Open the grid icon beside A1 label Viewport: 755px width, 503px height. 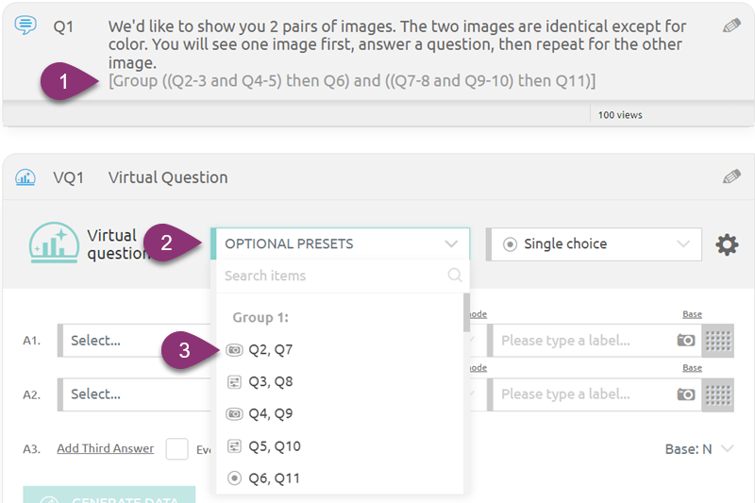tap(717, 341)
